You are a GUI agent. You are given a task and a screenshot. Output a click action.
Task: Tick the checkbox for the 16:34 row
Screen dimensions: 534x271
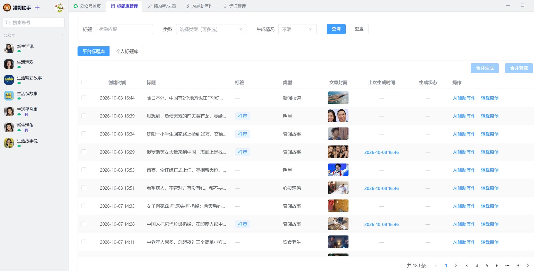click(x=84, y=134)
